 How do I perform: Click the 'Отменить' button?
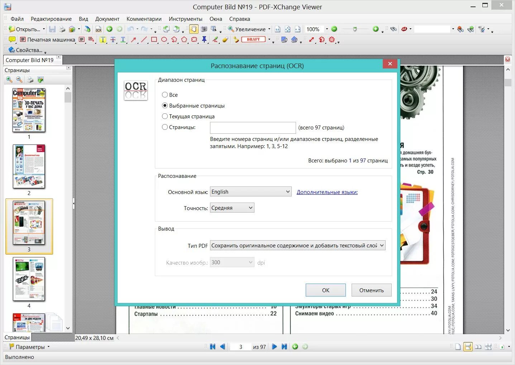372,290
